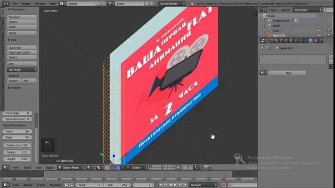Open timeline Marker menu
Viewport: 335px width, 188px height.
point(28,185)
